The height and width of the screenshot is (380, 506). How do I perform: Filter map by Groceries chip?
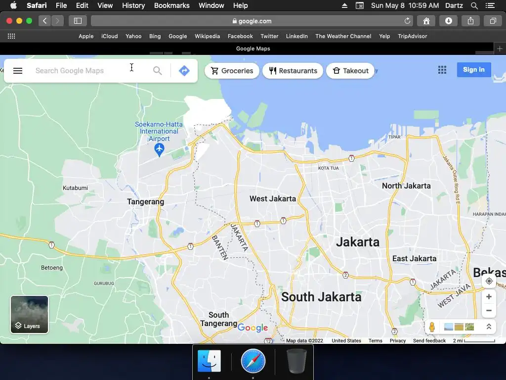[232, 71]
